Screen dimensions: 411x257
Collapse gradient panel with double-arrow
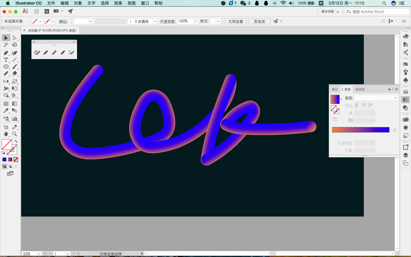pos(389,89)
